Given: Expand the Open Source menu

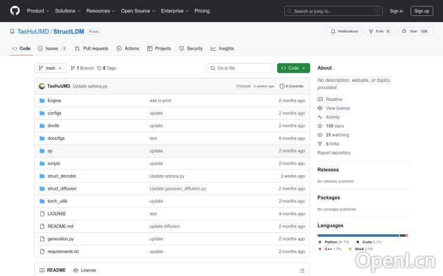Looking at the screenshot, I should click(x=138, y=11).
